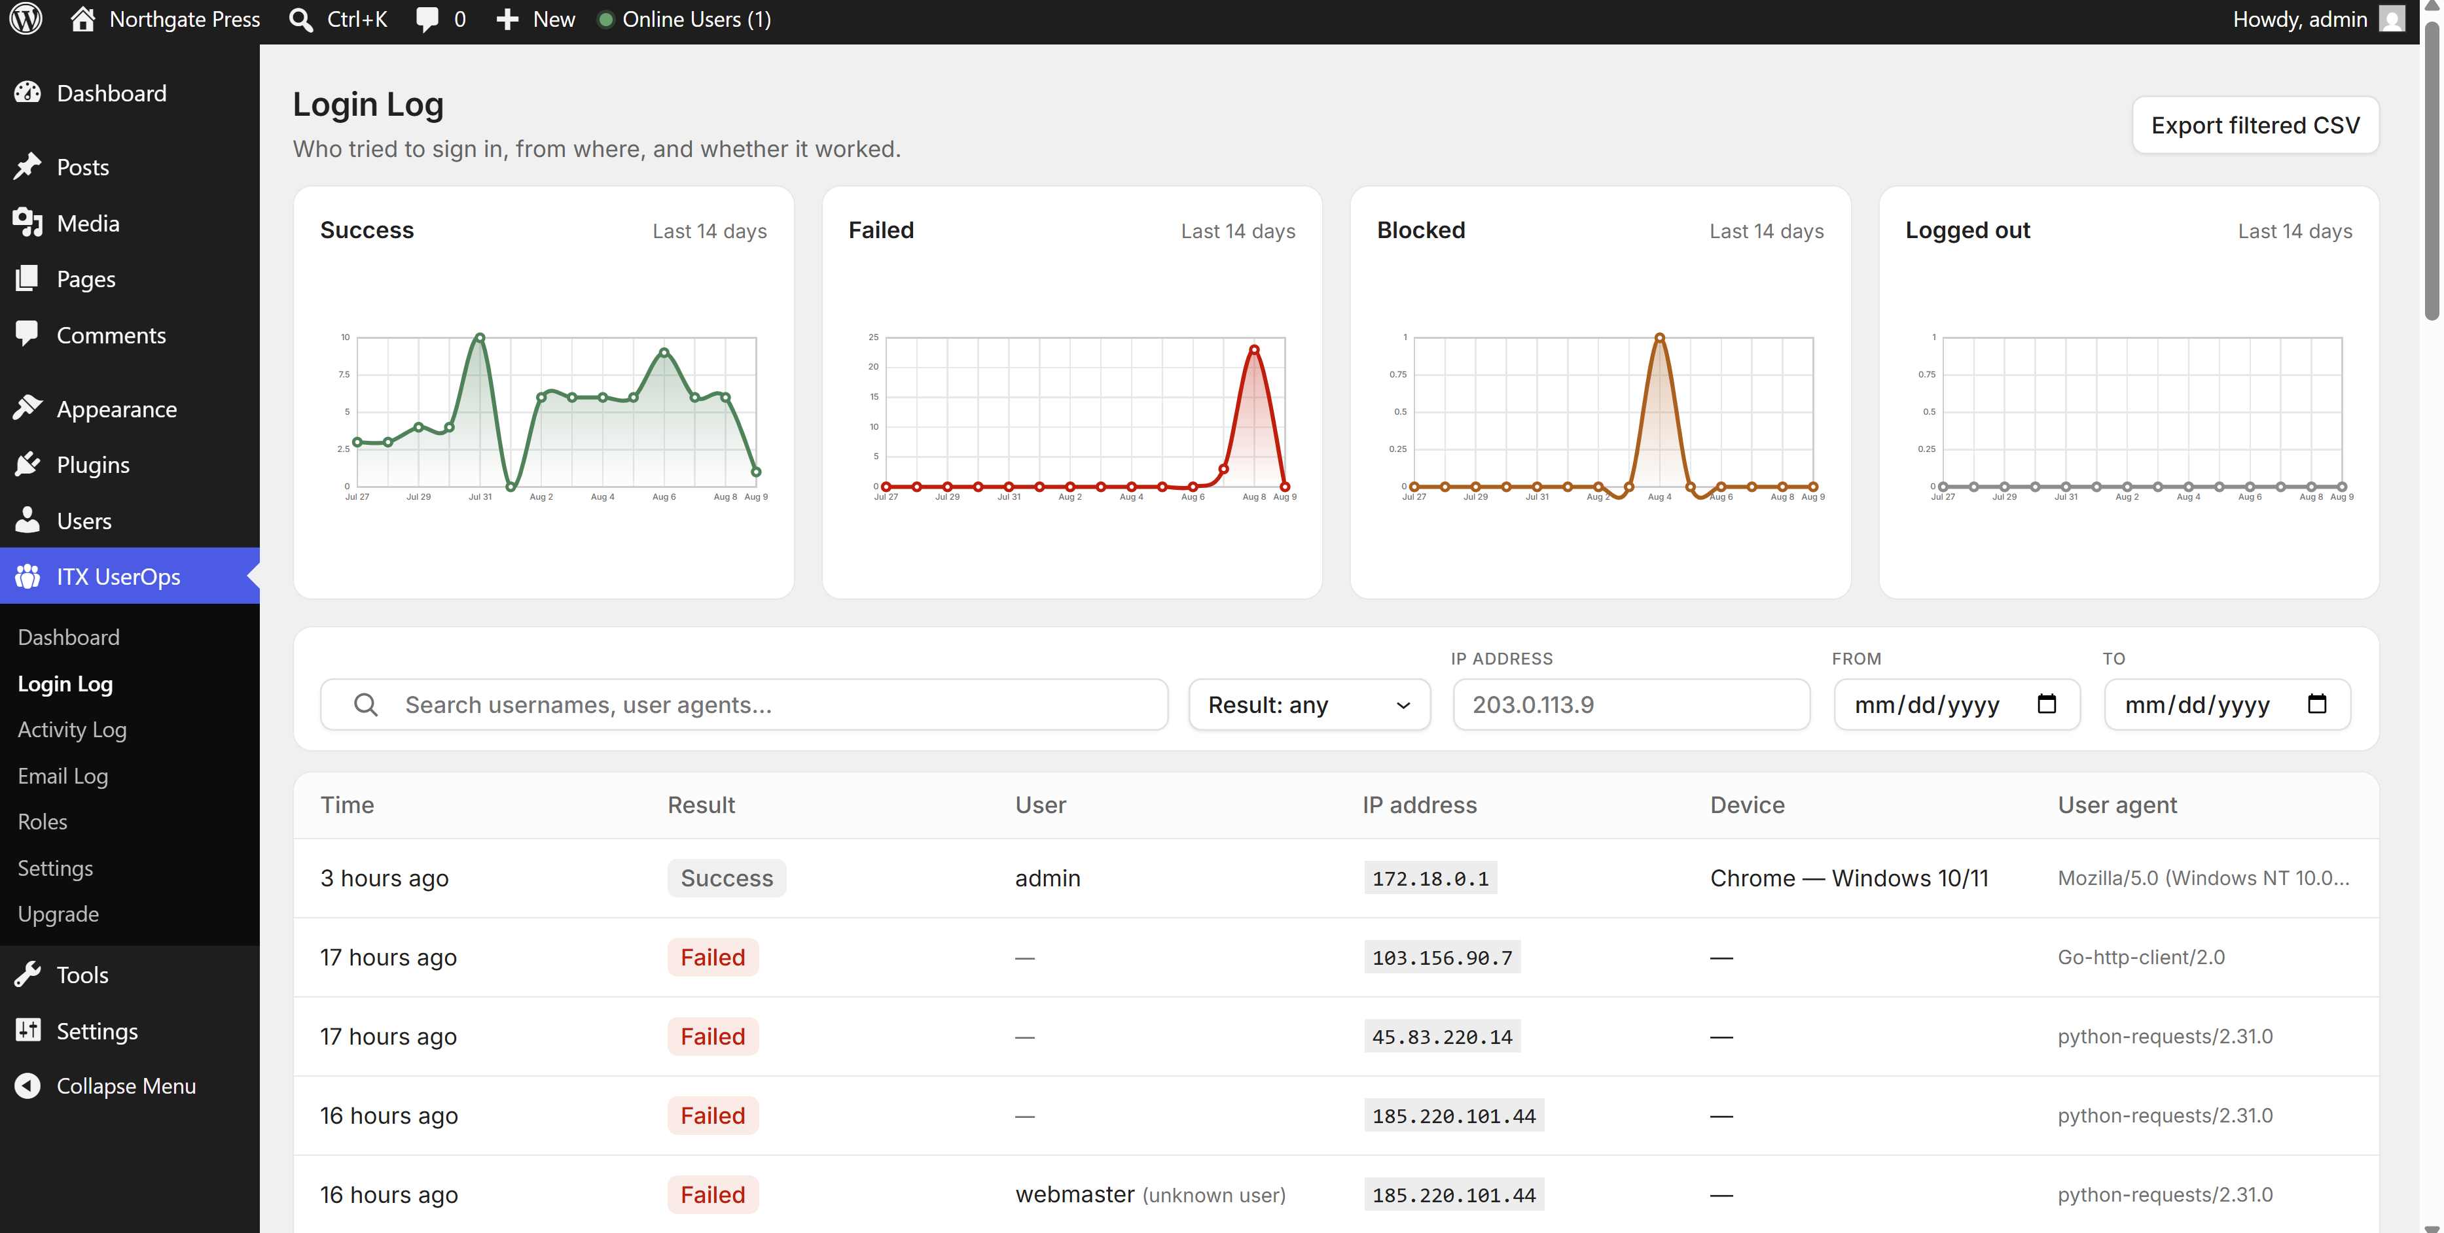
Task: Click Export filtered CSV button
Action: [x=2255, y=125]
